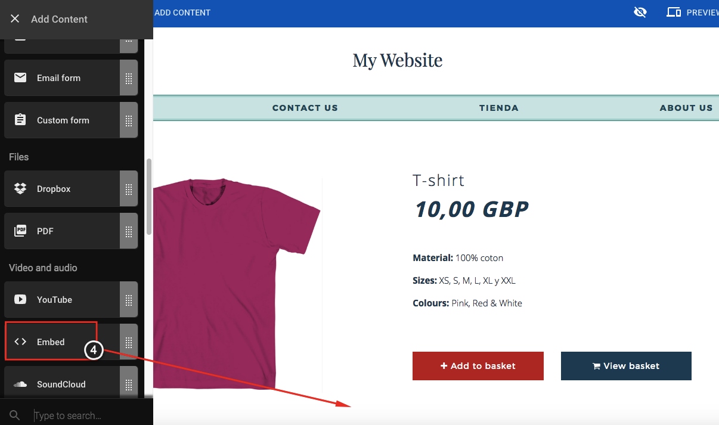This screenshot has width=719, height=425.
Task: Click the Embed code brackets icon
Action: pos(20,342)
